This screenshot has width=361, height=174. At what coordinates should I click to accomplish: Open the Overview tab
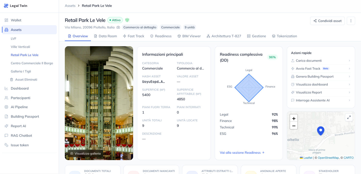[x=78, y=36]
